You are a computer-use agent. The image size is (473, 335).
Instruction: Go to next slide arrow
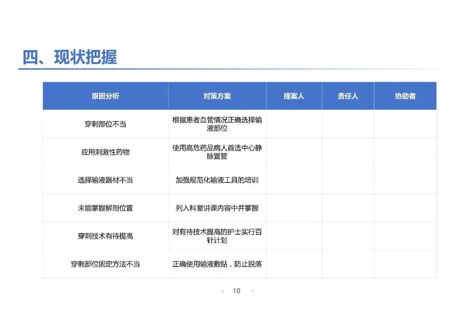[x=253, y=291]
